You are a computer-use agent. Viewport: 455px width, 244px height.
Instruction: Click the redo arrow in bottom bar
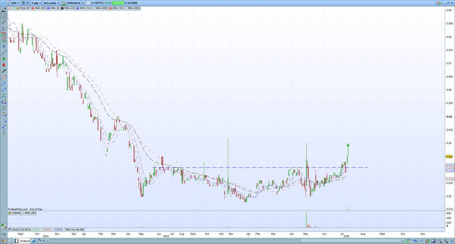tap(421, 241)
